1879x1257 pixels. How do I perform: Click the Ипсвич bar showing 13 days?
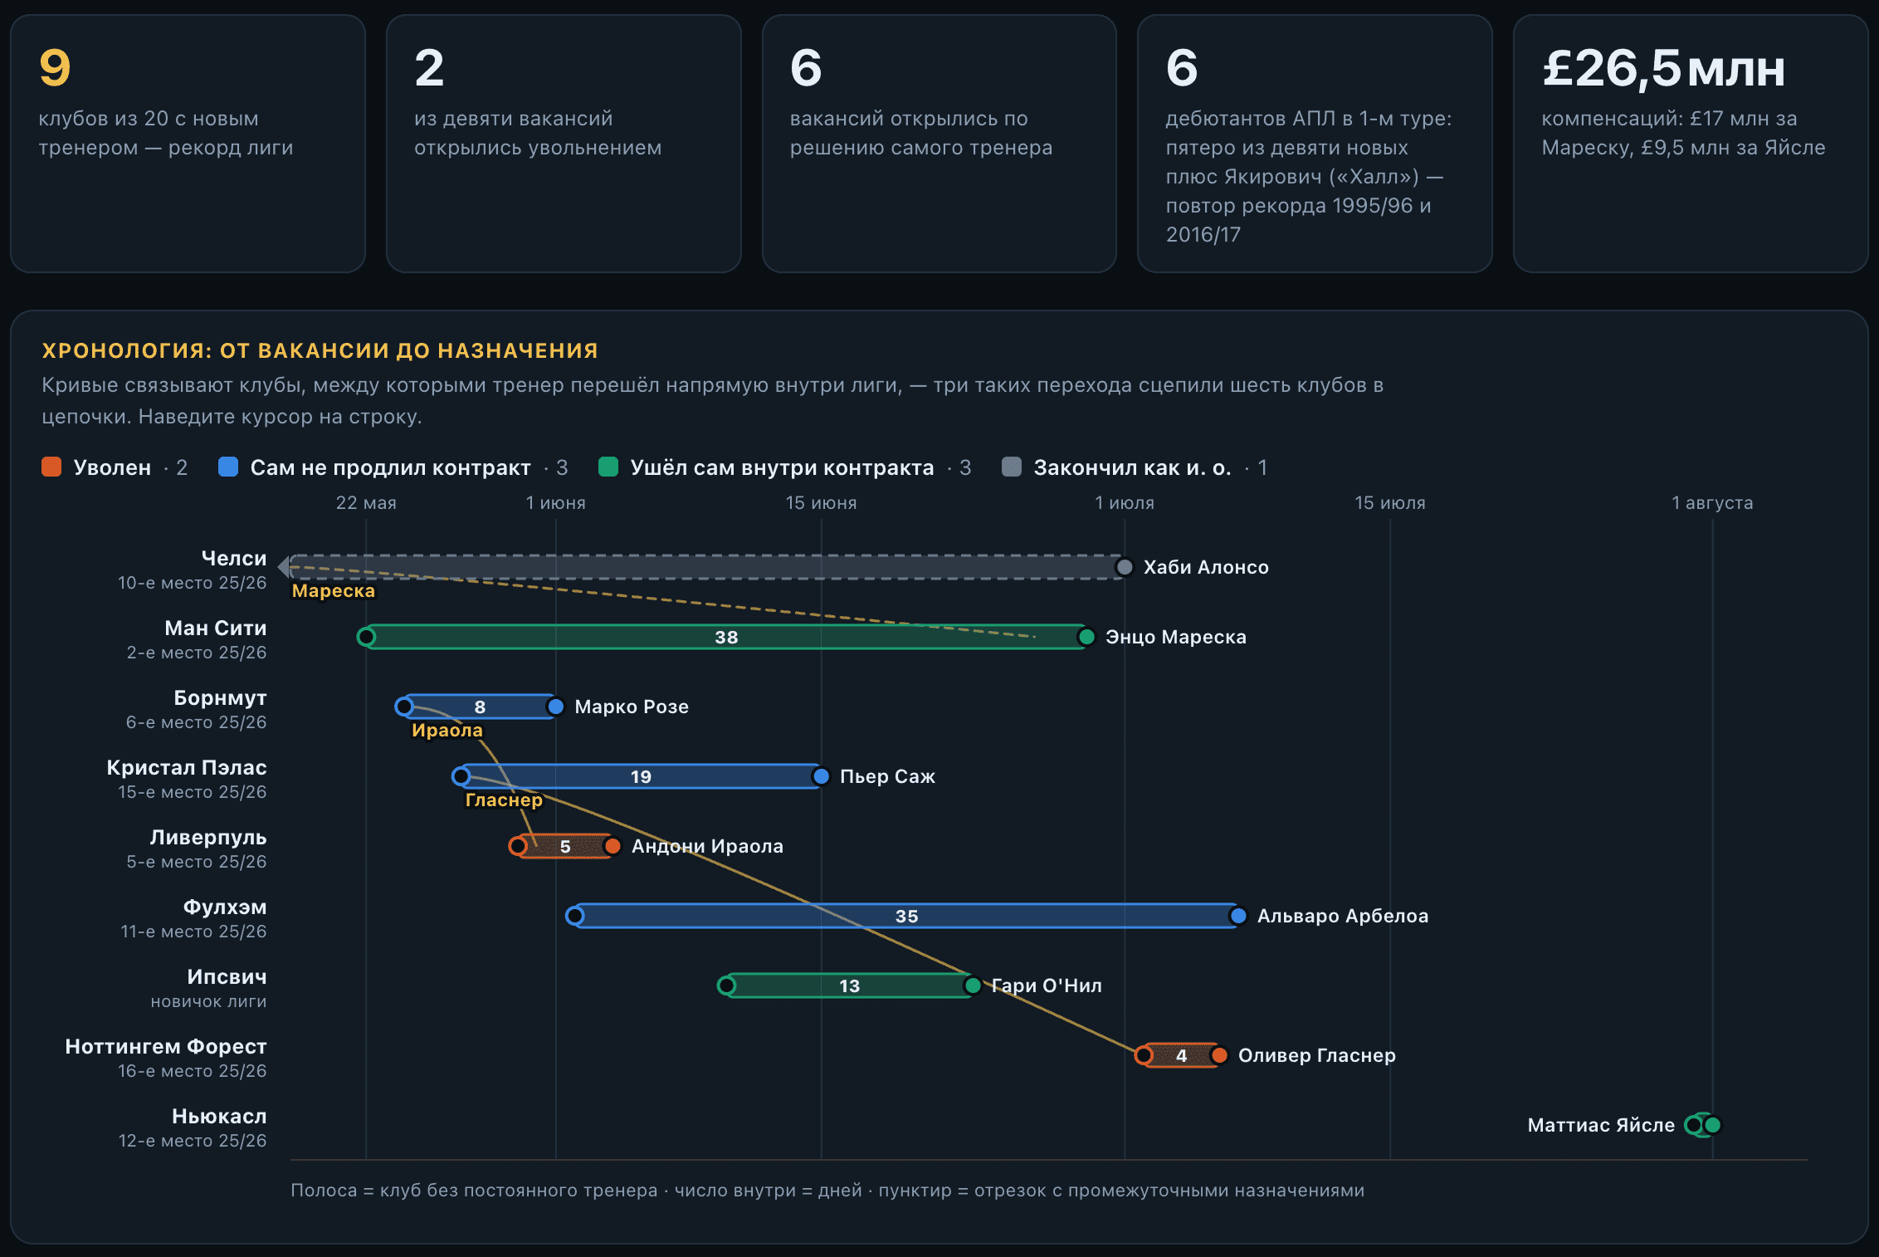[849, 986]
